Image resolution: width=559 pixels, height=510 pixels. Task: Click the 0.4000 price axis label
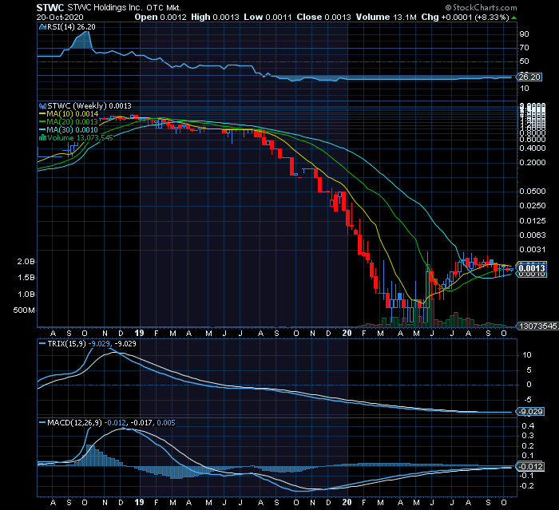tap(533, 148)
